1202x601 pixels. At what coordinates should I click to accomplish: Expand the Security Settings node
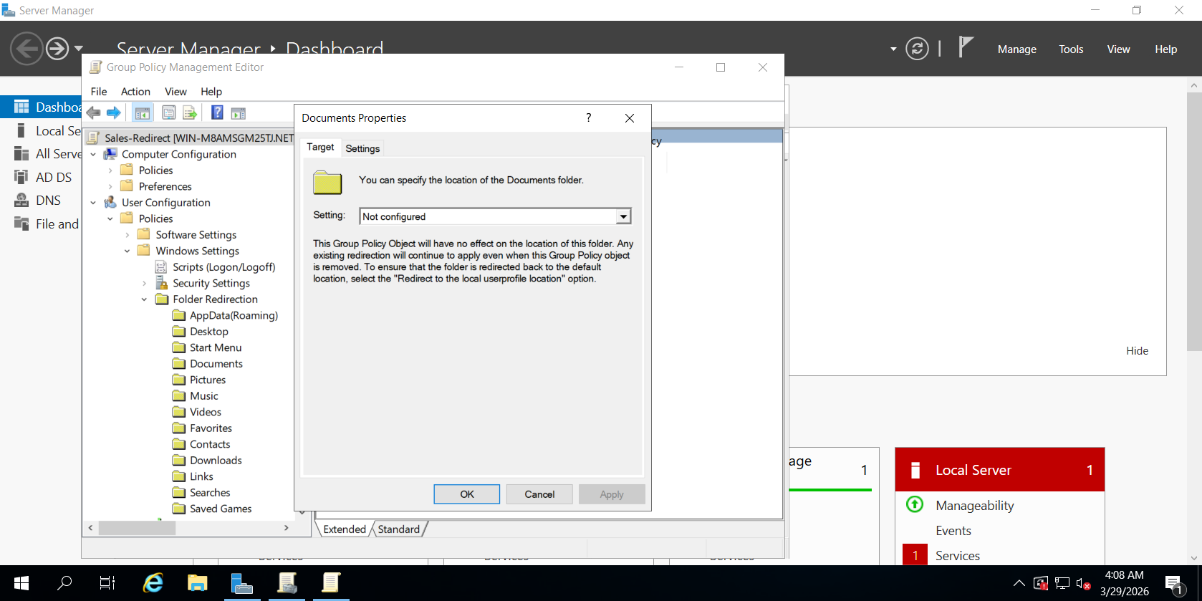pos(144,284)
